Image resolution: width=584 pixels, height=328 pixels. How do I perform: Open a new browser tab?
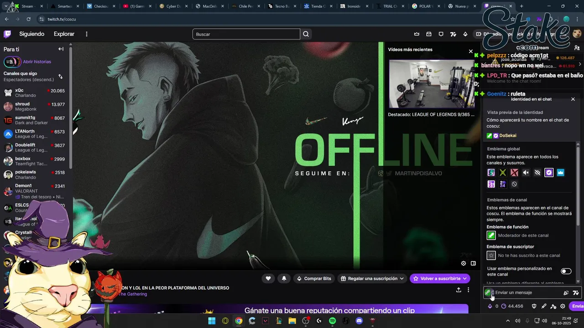pos(522,6)
